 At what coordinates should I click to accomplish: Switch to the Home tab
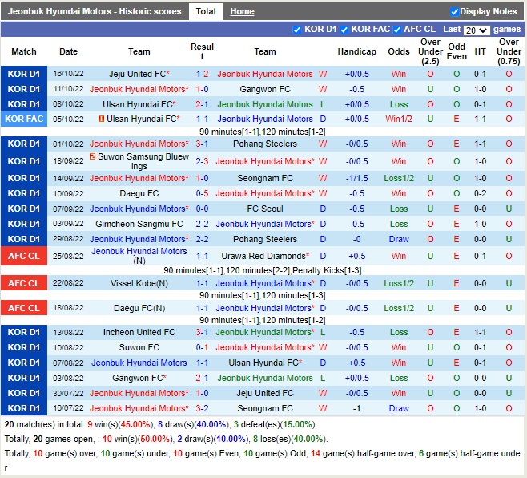click(242, 12)
